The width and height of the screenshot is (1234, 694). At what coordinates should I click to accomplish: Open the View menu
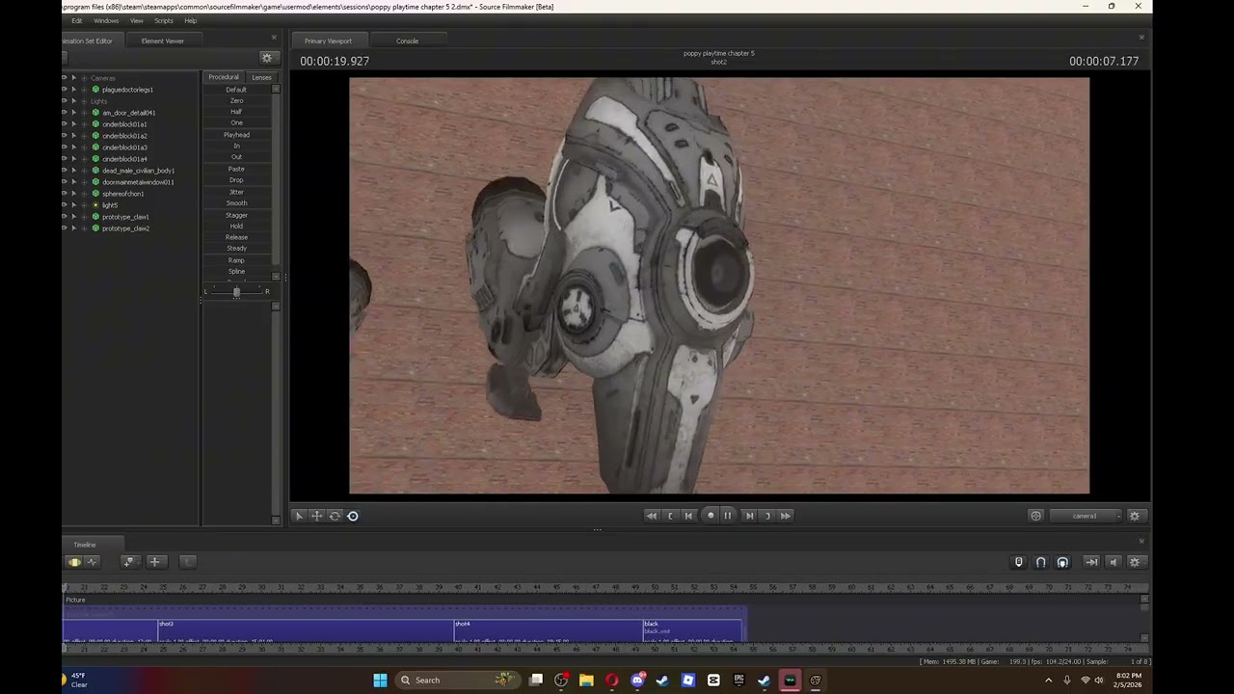click(x=137, y=21)
